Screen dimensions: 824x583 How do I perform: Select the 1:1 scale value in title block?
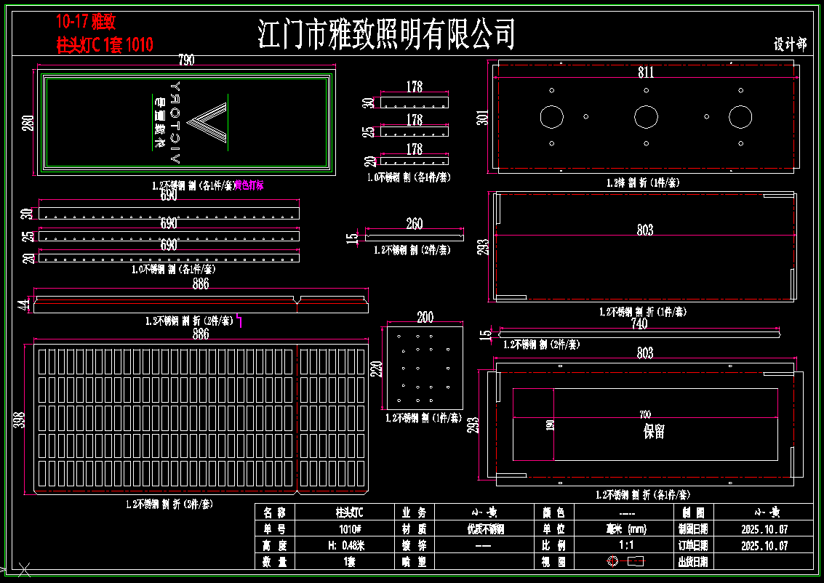(x=625, y=545)
